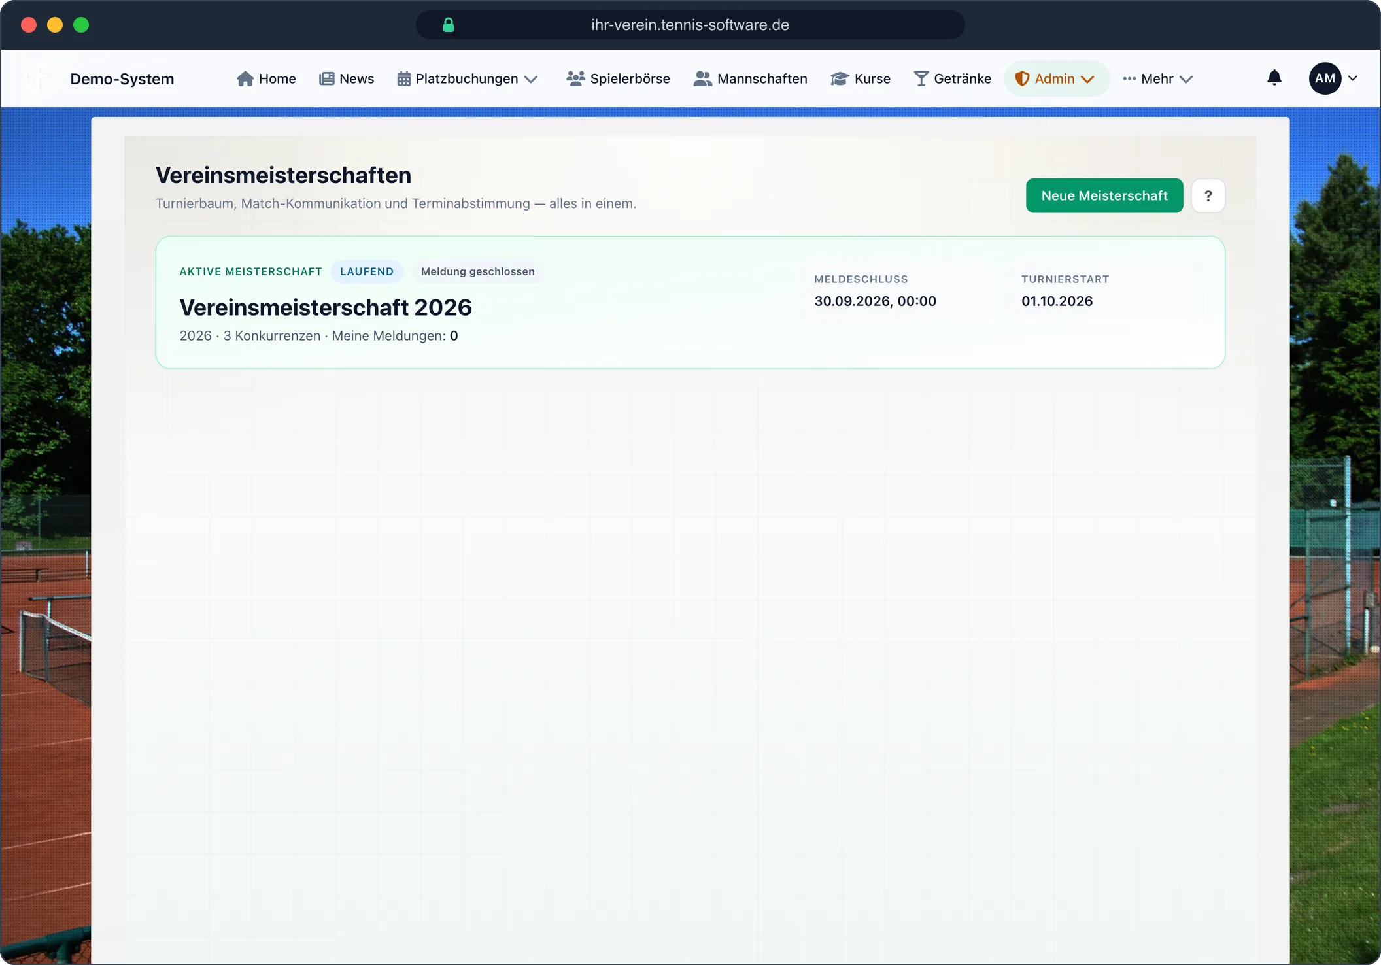Click the Admin shield icon

pos(1022,79)
